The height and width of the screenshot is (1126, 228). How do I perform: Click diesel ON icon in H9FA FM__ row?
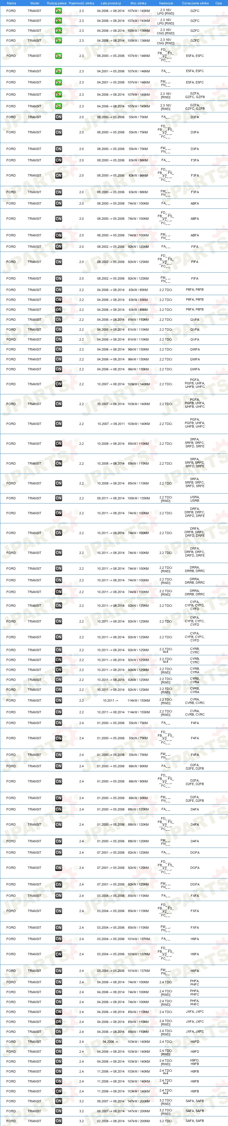pos(59,971)
